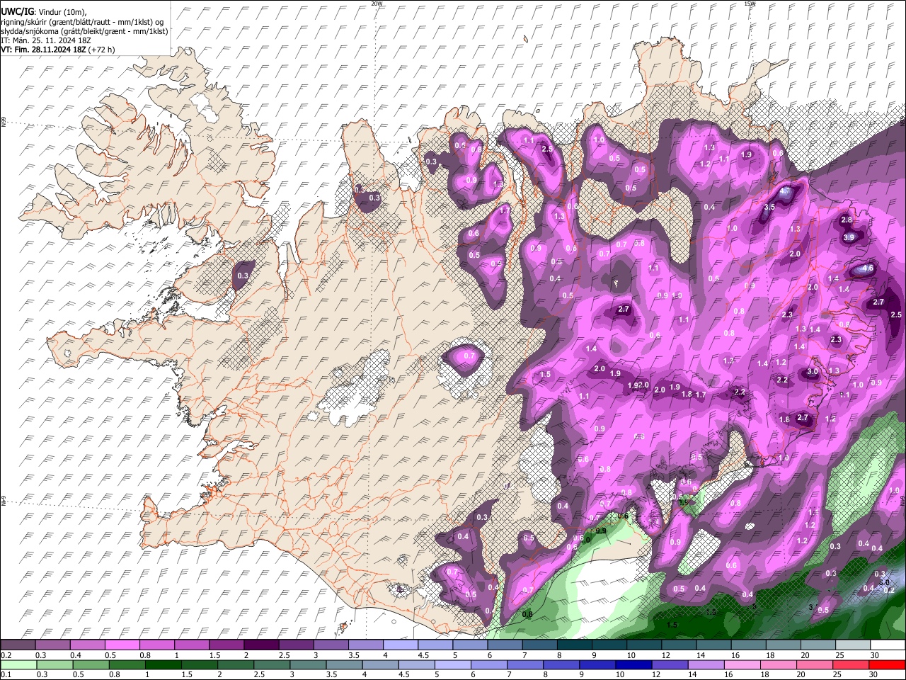The width and height of the screenshot is (906, 680).
Task: Click the '0.7' value over the central glacier
Action: tap(469, 356)
